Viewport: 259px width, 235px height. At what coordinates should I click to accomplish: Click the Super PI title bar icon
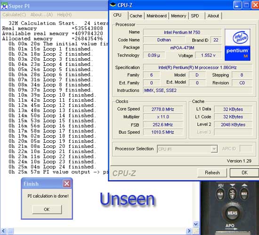(x=4, y=6)
